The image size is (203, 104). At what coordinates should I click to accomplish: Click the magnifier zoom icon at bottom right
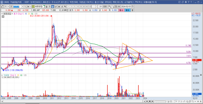tap(193, 101)
